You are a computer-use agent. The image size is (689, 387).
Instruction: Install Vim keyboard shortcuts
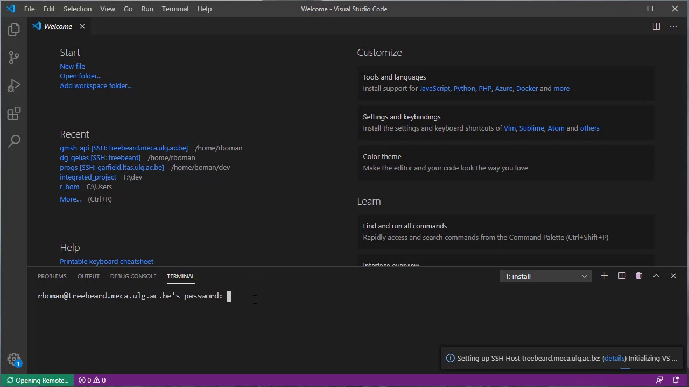pos(510,128)
